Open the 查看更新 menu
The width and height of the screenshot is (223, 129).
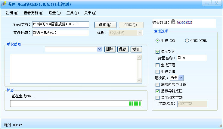(33, 13)
